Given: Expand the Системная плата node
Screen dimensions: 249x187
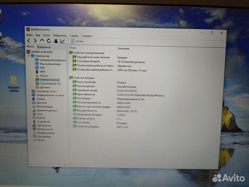Looking at the screenshot, I should tap(29, 91).
